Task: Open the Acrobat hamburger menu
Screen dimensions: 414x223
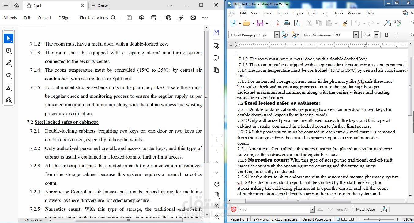Action: click(6, 5)
